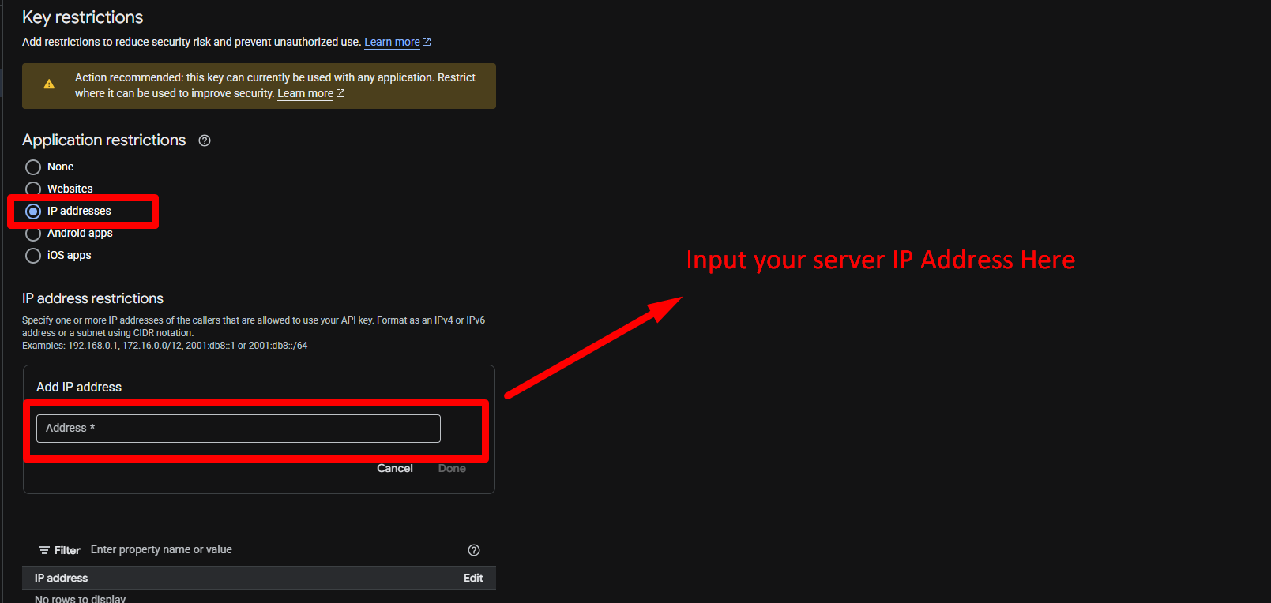The width and height of the screenshot is (1271, 603).
Task: Select the IP addresses radio button
Action: (x=33, y=212)
